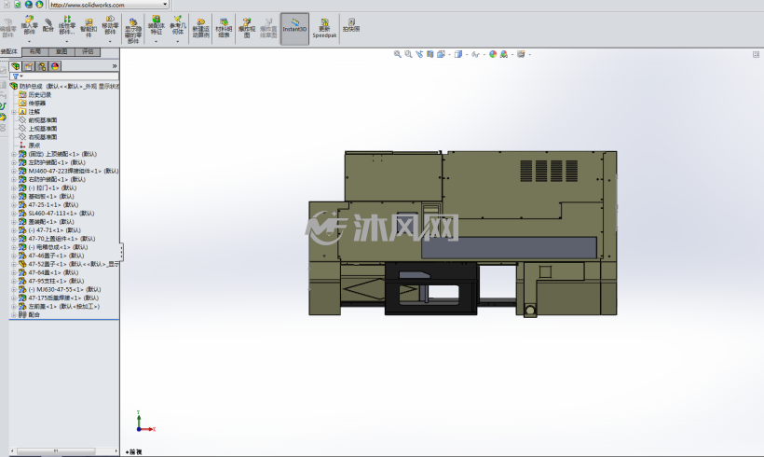Open dropdown arrow under Assembly Features
The width and height of the screenshot is (764, 457).
tap(156, 41)
